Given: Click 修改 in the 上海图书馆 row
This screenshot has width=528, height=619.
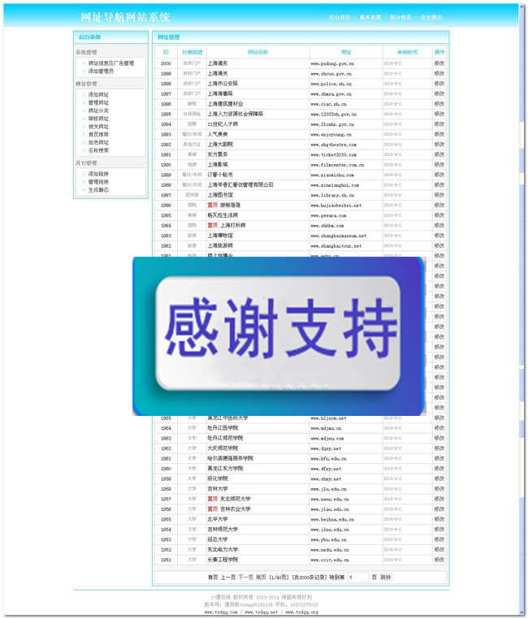Looking at the screenshot, I should click(x=439, y=195).
